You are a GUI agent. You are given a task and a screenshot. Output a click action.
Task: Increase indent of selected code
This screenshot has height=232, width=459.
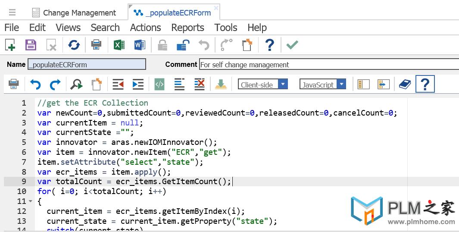138,85
